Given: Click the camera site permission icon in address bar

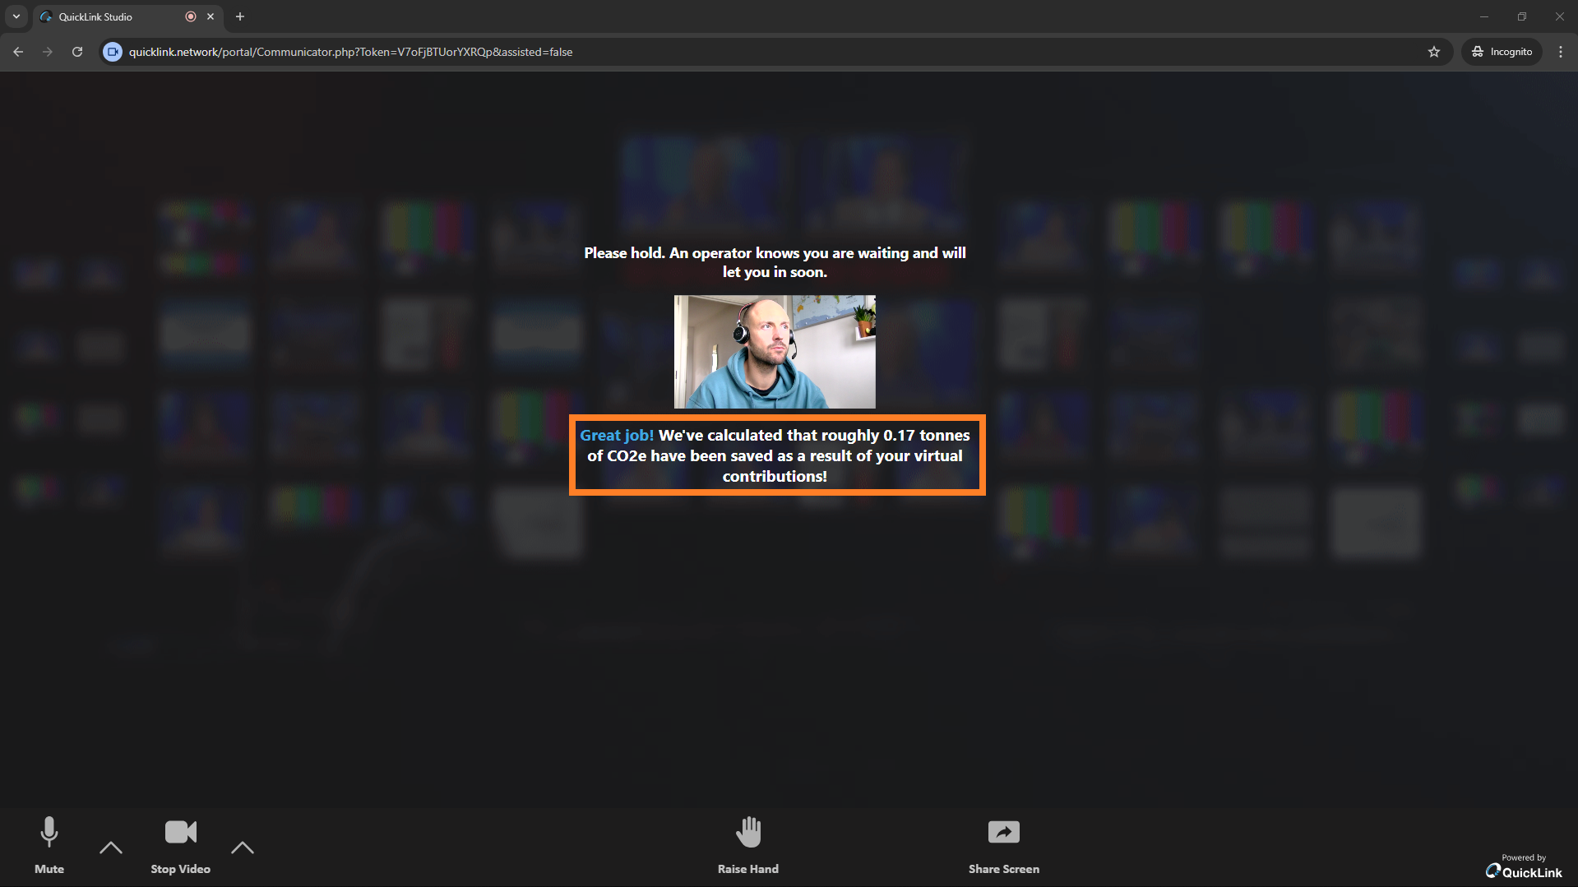Looking at the screenshot, I should 113,52.
